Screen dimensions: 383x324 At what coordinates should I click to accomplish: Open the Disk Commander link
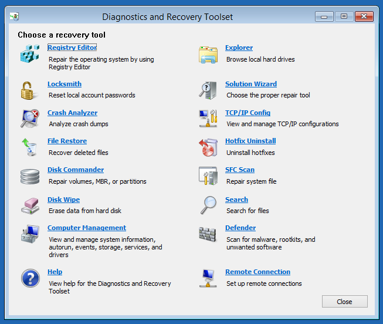[x=76, y=170]
